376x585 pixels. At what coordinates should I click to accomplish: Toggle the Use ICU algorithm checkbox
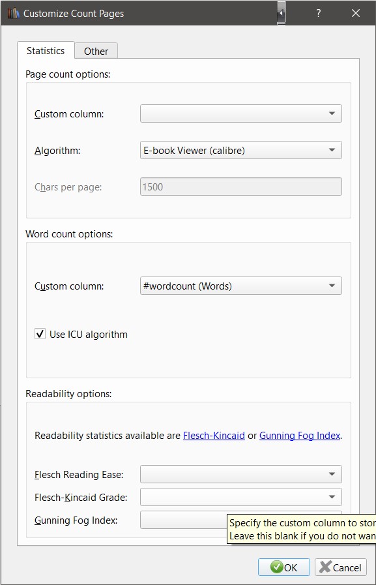coord(40,333)
